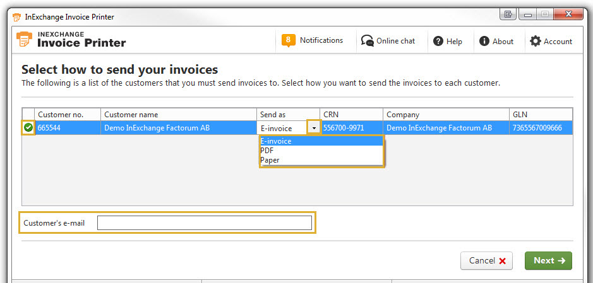Viewport: 593px width, 283px height.
Task: Click the Cancel button
Action: (486, 261)
